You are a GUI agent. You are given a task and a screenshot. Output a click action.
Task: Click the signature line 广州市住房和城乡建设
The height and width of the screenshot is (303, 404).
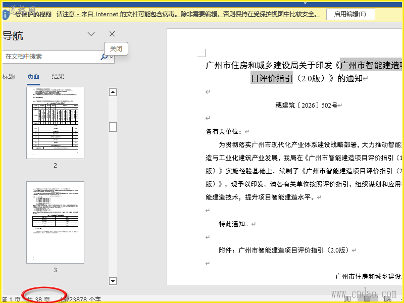click(x=369, y=276)
